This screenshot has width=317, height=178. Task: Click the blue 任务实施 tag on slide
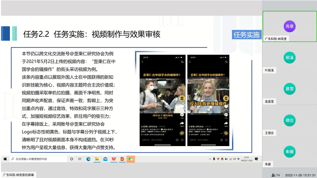pos(246,35)
